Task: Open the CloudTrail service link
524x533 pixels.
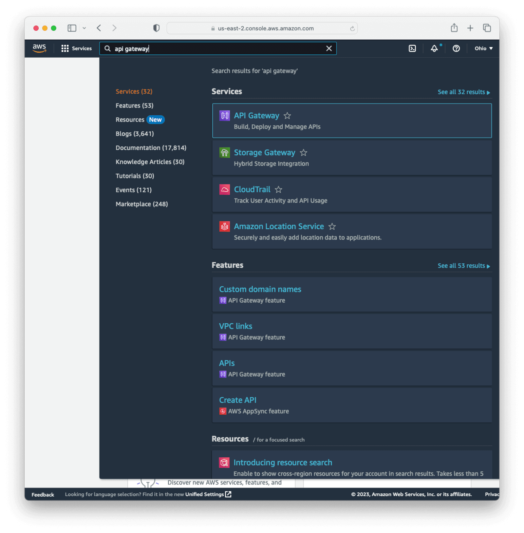Action: coord(252,190)
